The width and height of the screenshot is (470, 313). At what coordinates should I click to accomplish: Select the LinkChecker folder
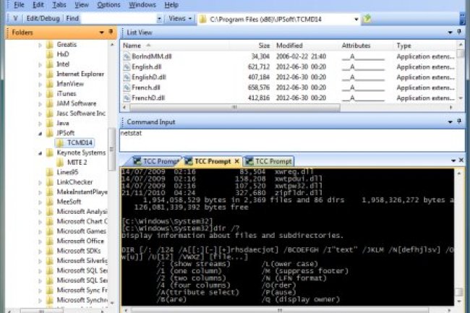point(74,182)
